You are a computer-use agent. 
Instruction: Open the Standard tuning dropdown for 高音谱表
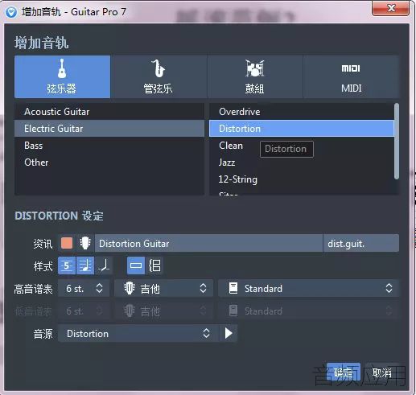(309, 289)
